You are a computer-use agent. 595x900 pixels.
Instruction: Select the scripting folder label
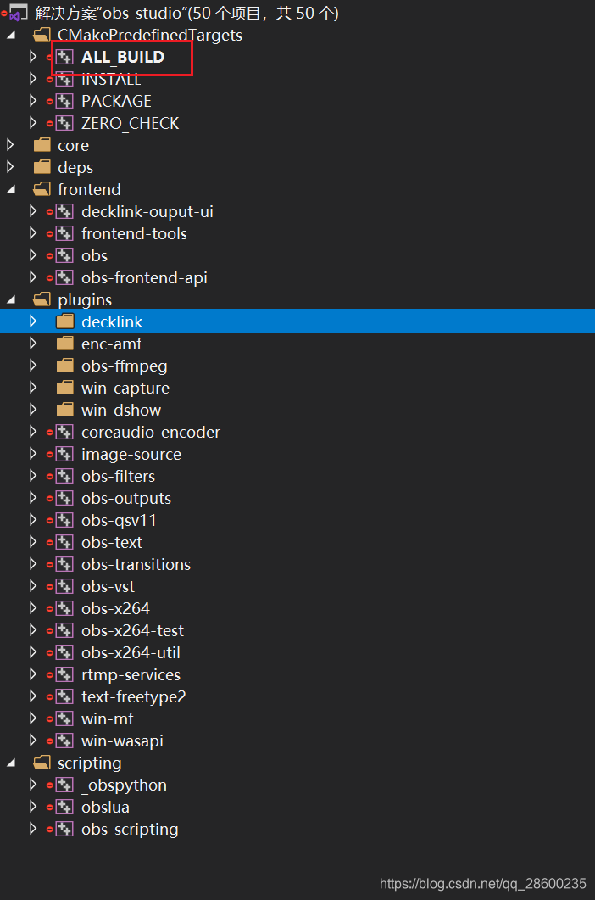tap(90, 763)
